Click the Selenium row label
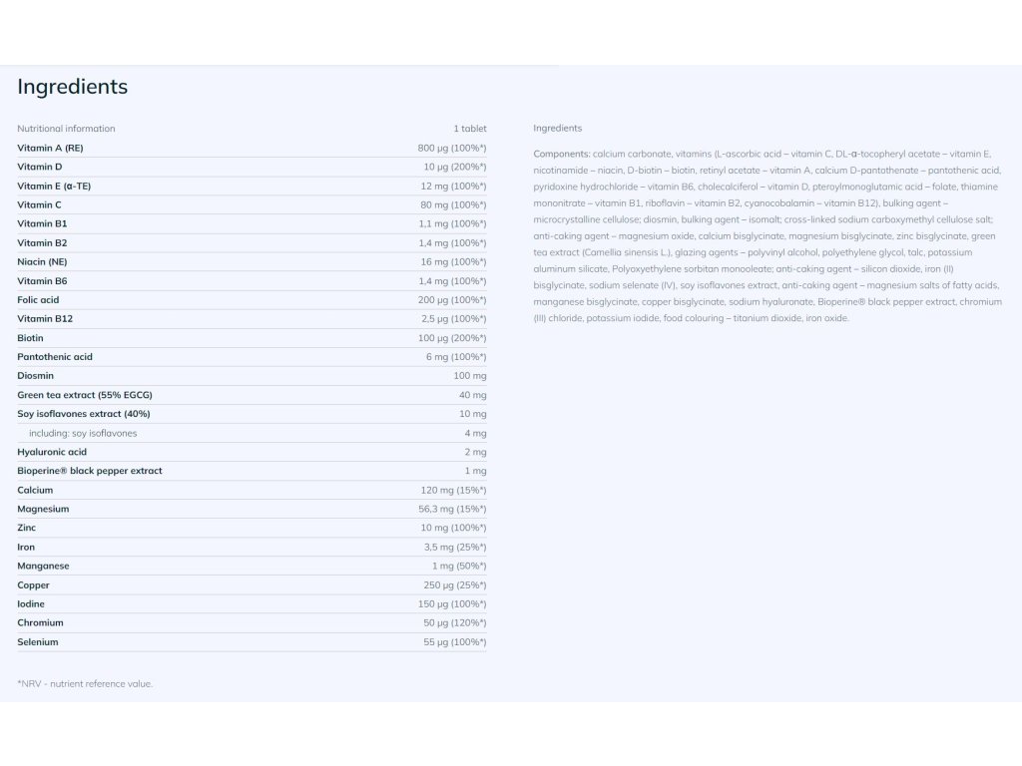The image size is (1022, 766). [x=38, y=642]
